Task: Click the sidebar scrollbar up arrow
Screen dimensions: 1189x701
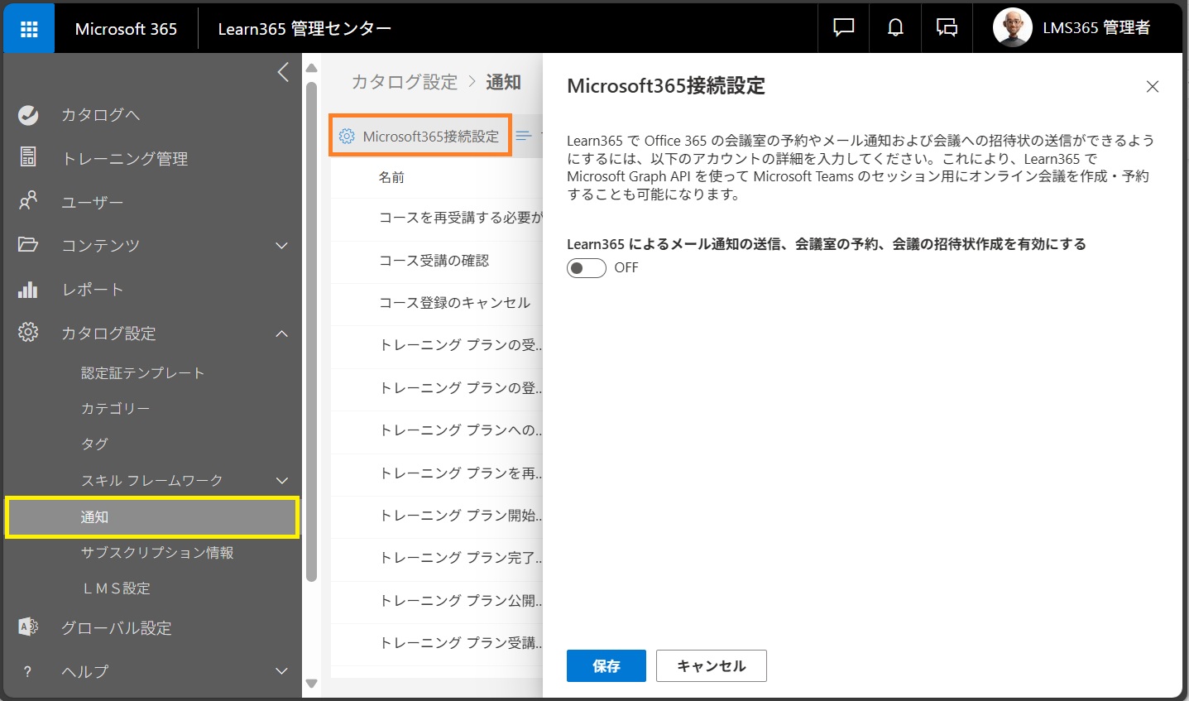Action: click(311, 68)
